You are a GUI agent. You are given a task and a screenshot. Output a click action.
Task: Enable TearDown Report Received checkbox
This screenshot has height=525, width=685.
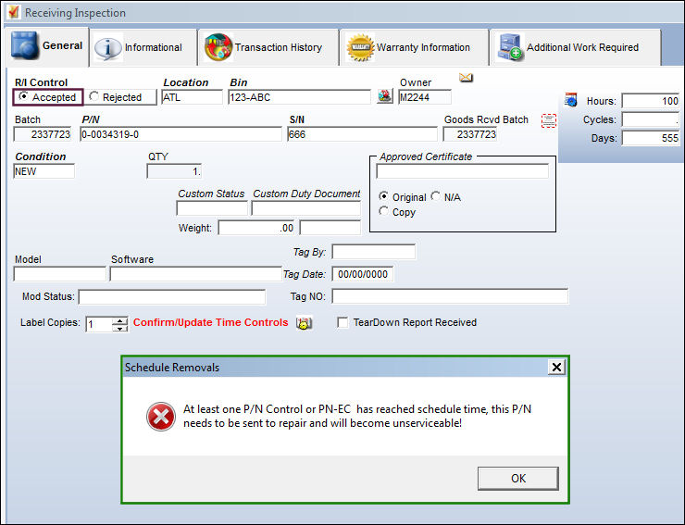click(x=342, y=322)
